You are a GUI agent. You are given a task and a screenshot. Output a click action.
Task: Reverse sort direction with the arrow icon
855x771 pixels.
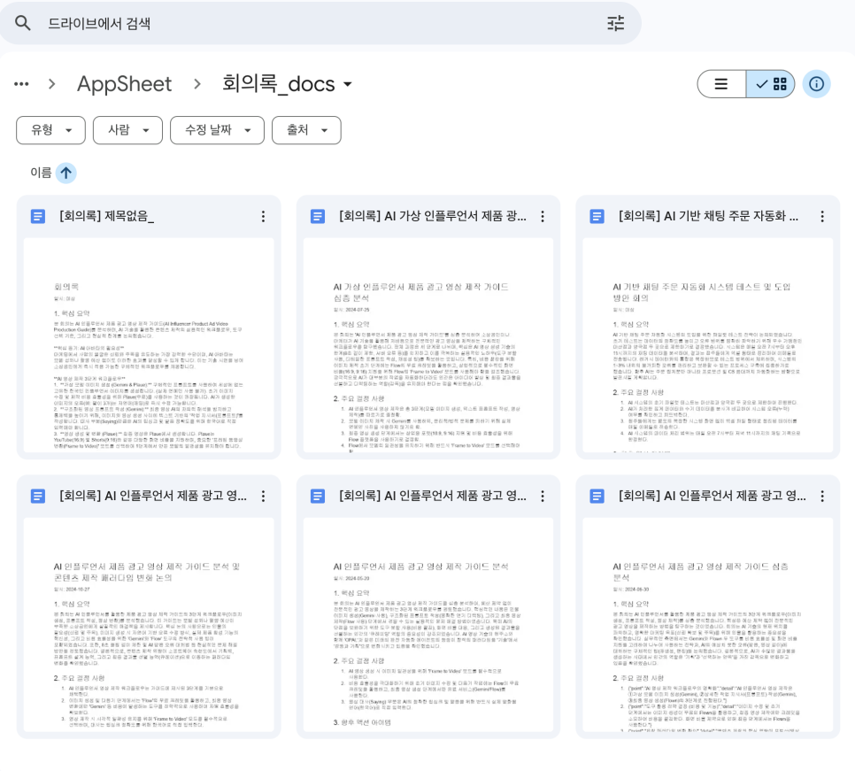66,173
